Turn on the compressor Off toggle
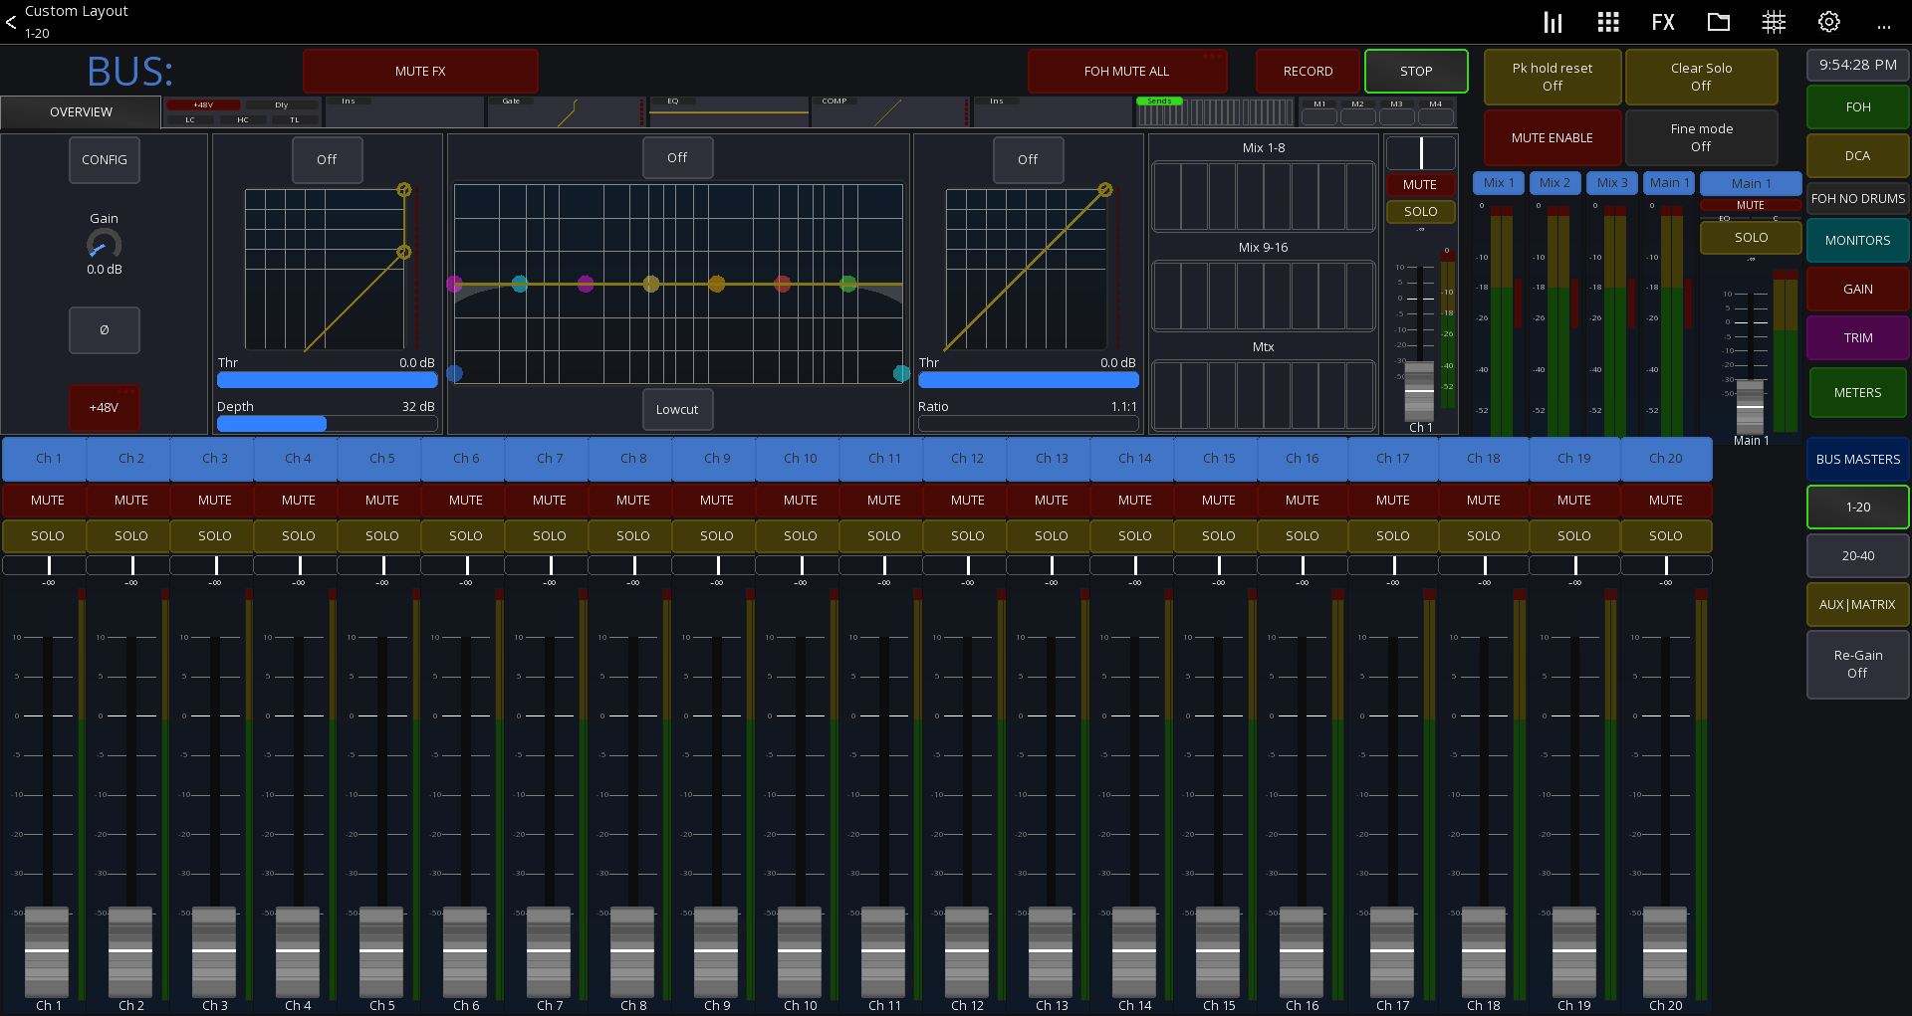 point(1028,159)
